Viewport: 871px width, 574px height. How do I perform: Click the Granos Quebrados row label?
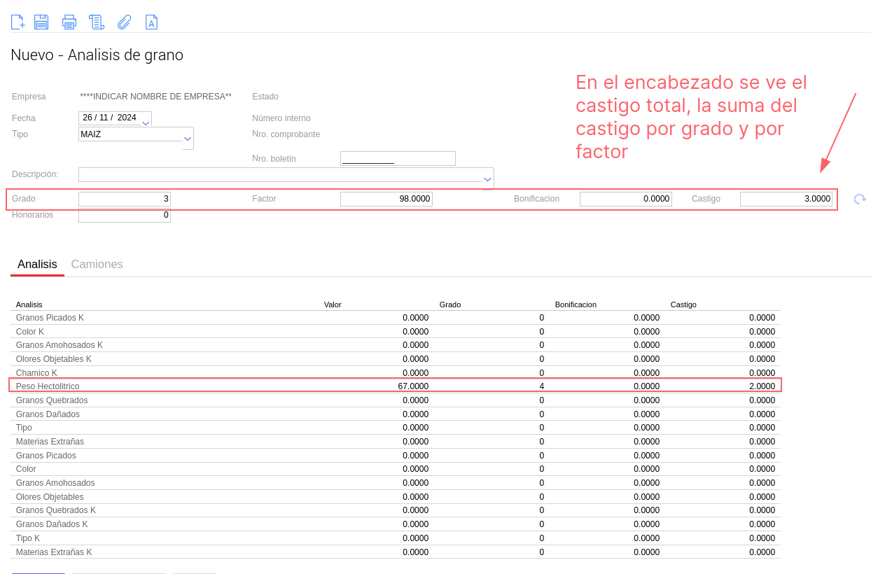coord(52,400)
